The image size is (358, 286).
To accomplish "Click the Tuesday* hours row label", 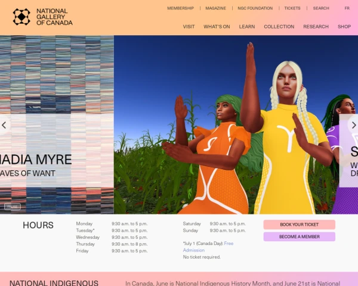I will click(x=85, y=231).
